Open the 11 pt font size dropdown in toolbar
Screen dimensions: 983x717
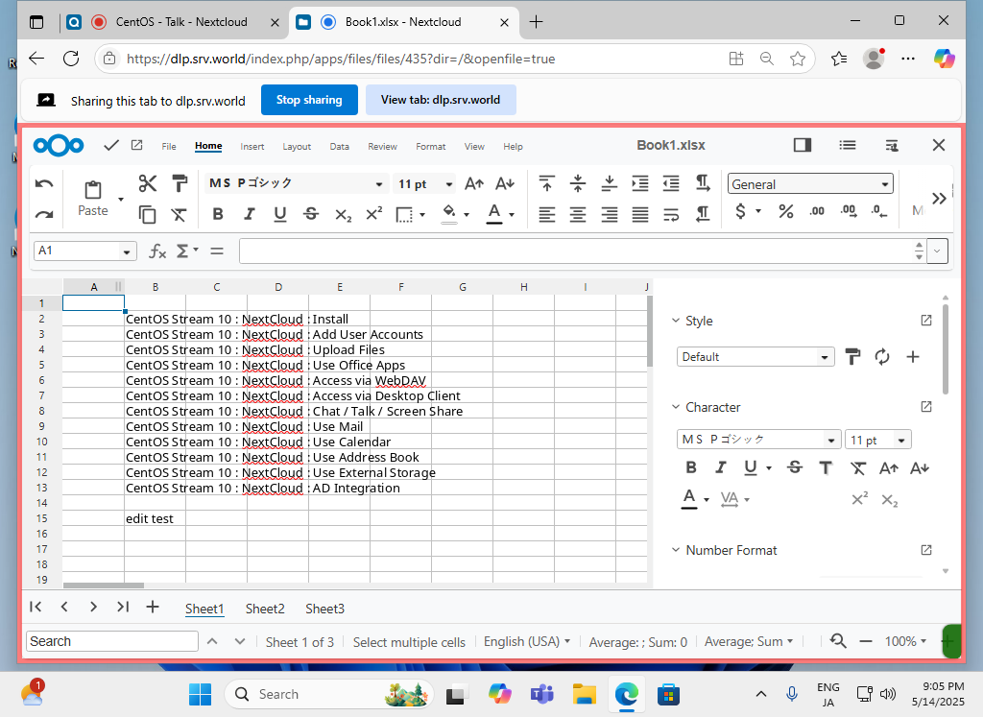pyautogui.click(x=449, y=184)
